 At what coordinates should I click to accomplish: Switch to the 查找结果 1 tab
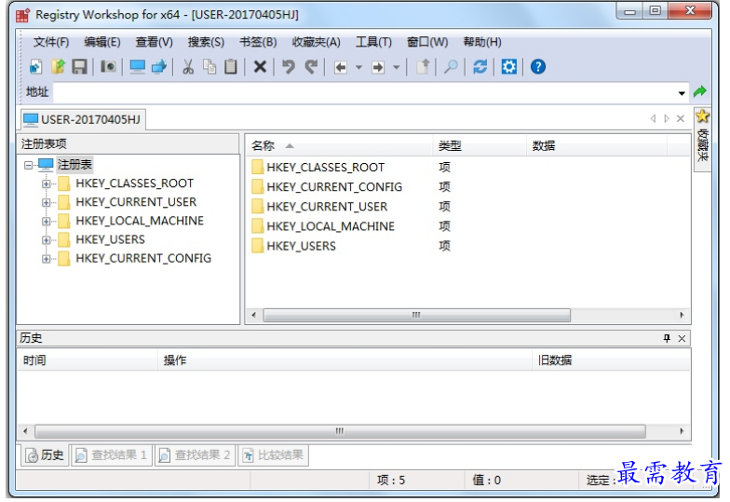pos(112,455)
